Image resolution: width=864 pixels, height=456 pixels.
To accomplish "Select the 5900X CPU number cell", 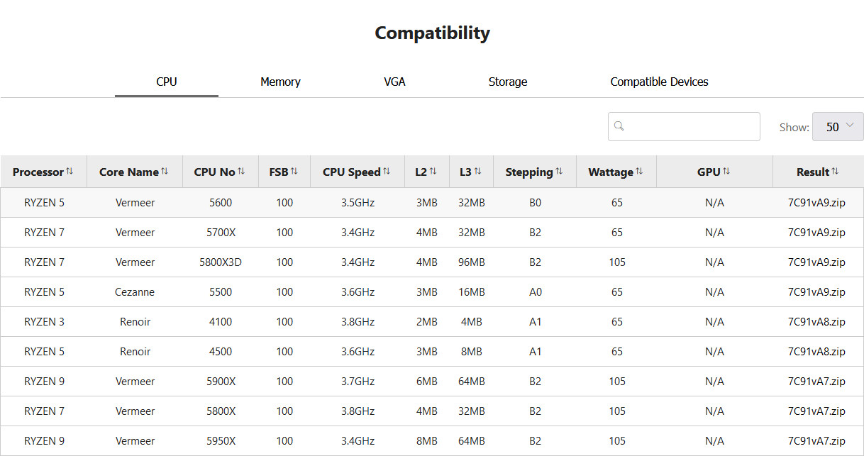I will (221, 382).
